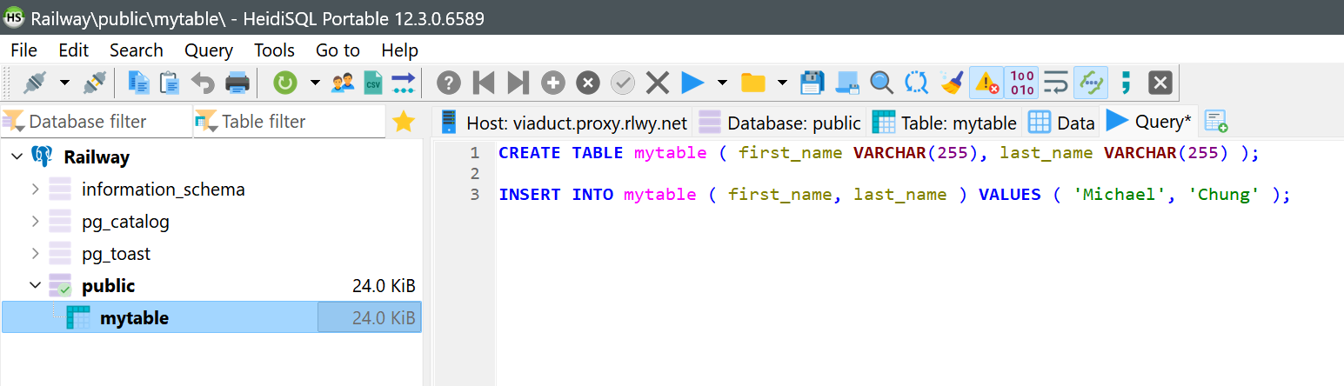Switch to the Data tab
The height and width of the screenshot is (386, 1344).
click(1061, 123)
